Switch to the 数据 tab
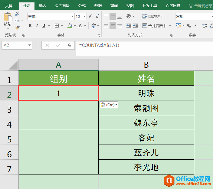This screenshot has width=213, height=189. coord(98,6)
